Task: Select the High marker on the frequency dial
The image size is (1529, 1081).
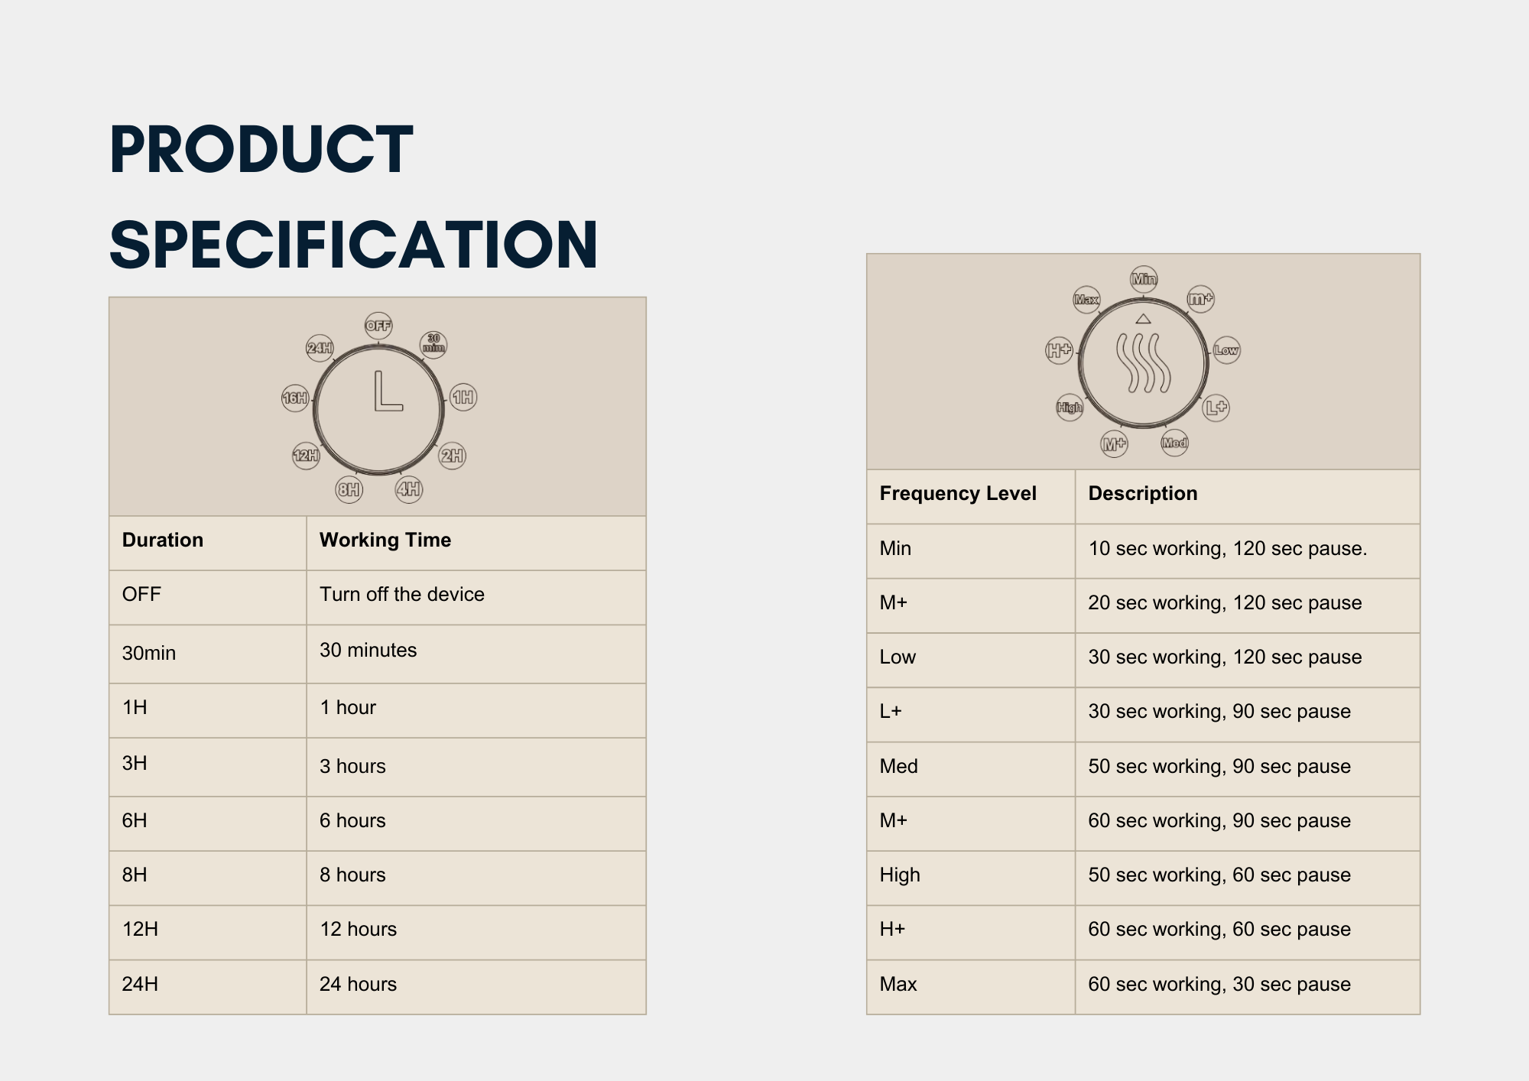Action: coord(1070,407)
